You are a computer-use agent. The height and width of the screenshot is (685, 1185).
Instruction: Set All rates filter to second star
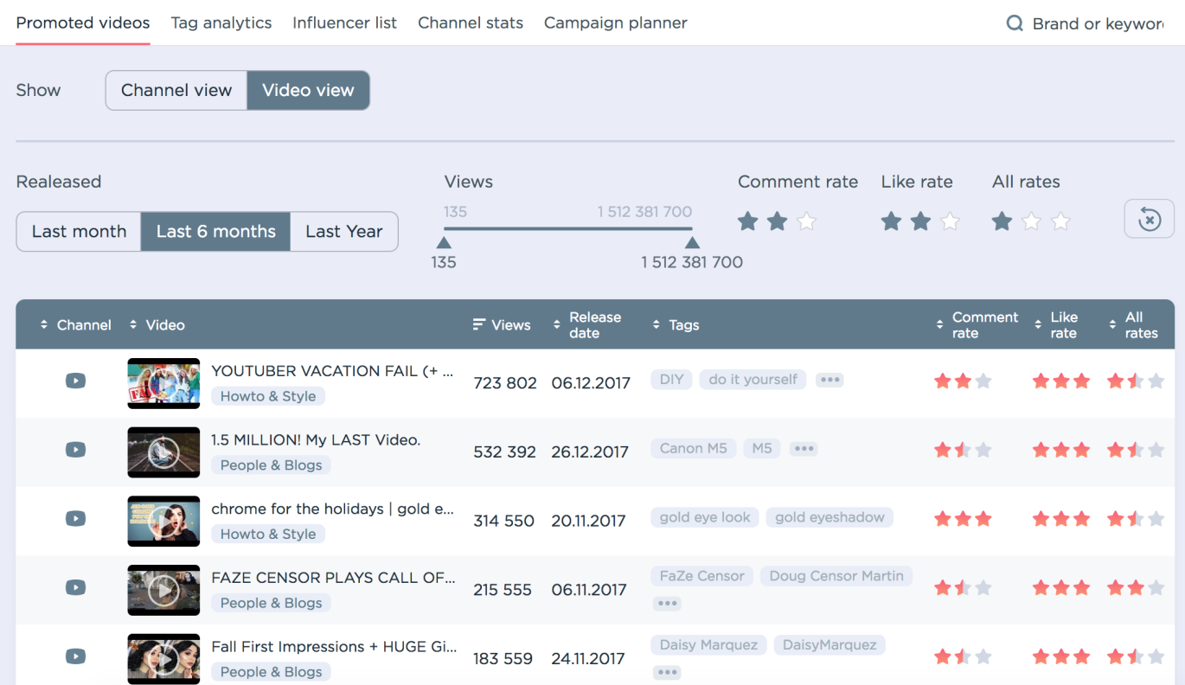pos(1031,221)
